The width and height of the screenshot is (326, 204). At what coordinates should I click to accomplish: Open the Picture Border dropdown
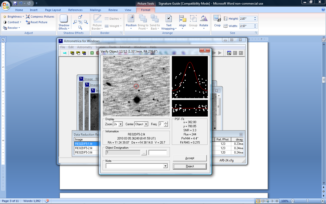(x=97, y=22)
